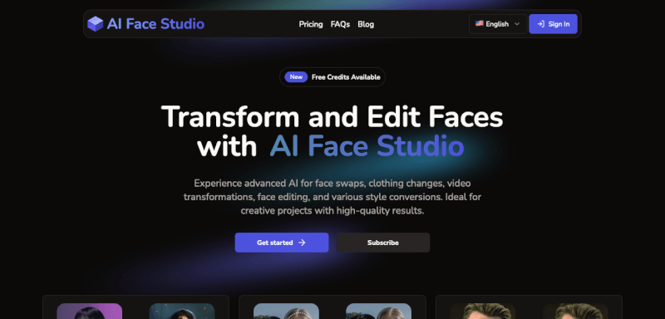The height and width of the screenshot is (319, 665).
Task: Visit the Blog link
Action: 366,24
